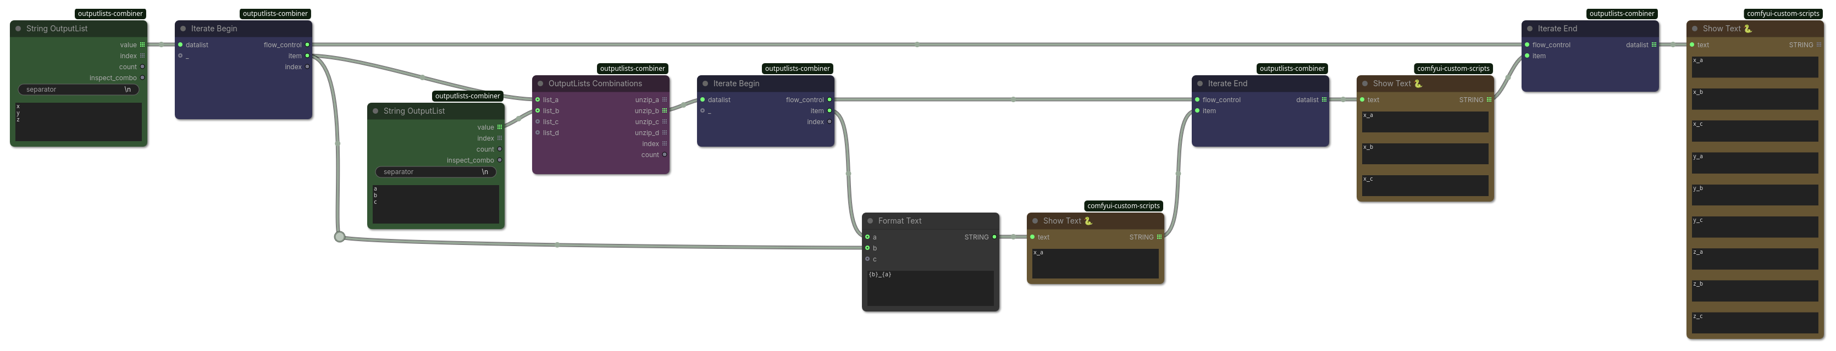Click the STRING output socket on the Show Text listing z_c
This screenshot has width=1836, height=351.
click(x=1819, y=45)
